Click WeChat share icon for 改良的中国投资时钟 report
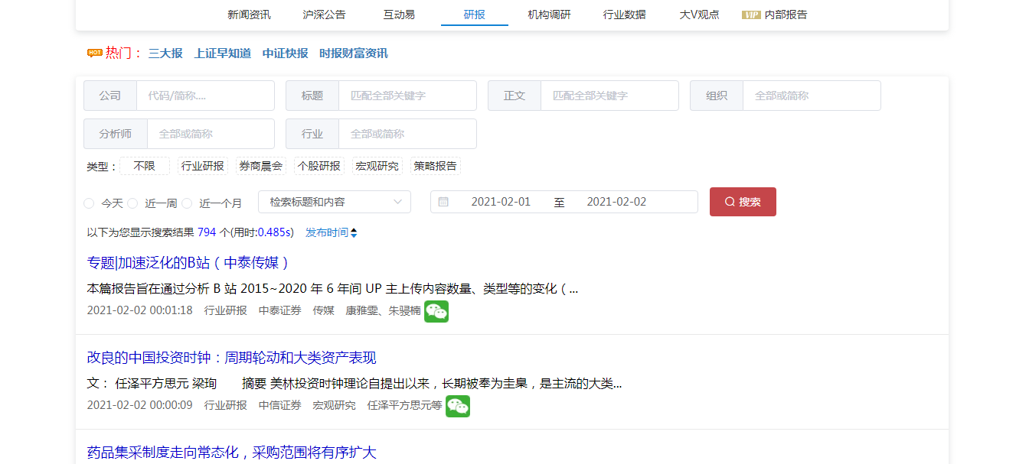 (458, 406)
